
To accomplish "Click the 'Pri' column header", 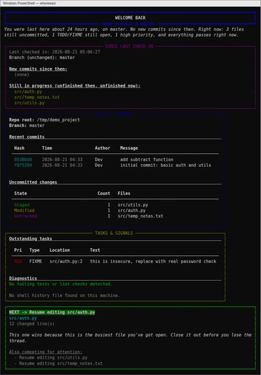I will [18, 250].
